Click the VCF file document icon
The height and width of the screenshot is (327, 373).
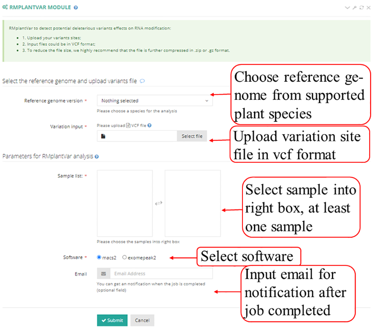click(x=128, y=125)
